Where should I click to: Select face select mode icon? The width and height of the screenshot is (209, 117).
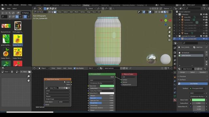coord(55,12)
